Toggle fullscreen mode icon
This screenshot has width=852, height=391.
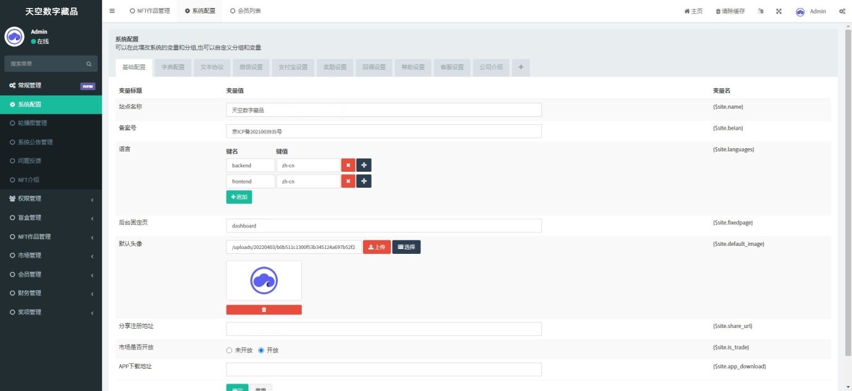point(779,11)
